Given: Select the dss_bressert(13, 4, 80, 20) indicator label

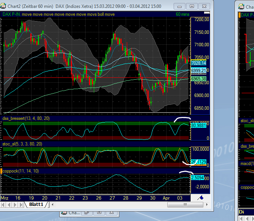Looking at the screenshot, I should 26,118.
